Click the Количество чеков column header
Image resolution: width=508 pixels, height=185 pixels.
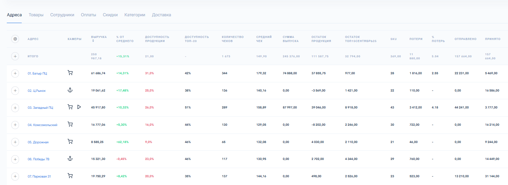pyautogui.click(x=232, y=39)
